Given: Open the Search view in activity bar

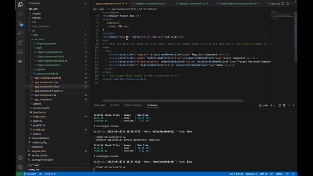Looking at the screenshot, I should point(20,14).
